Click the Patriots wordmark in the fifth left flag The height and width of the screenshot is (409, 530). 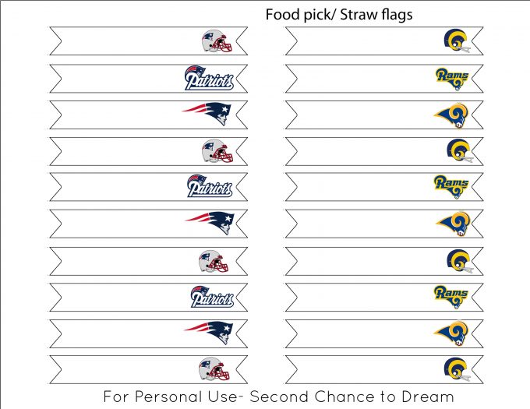(x=210, y=186)
